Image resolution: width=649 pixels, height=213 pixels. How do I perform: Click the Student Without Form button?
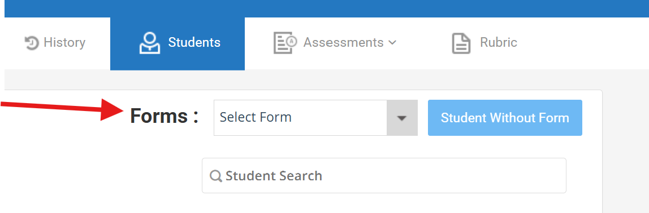(x=505, y=118)
